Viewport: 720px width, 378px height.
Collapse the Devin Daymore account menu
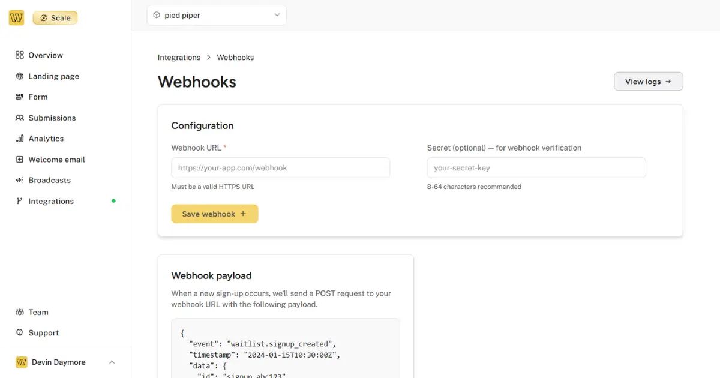(112, 362)
